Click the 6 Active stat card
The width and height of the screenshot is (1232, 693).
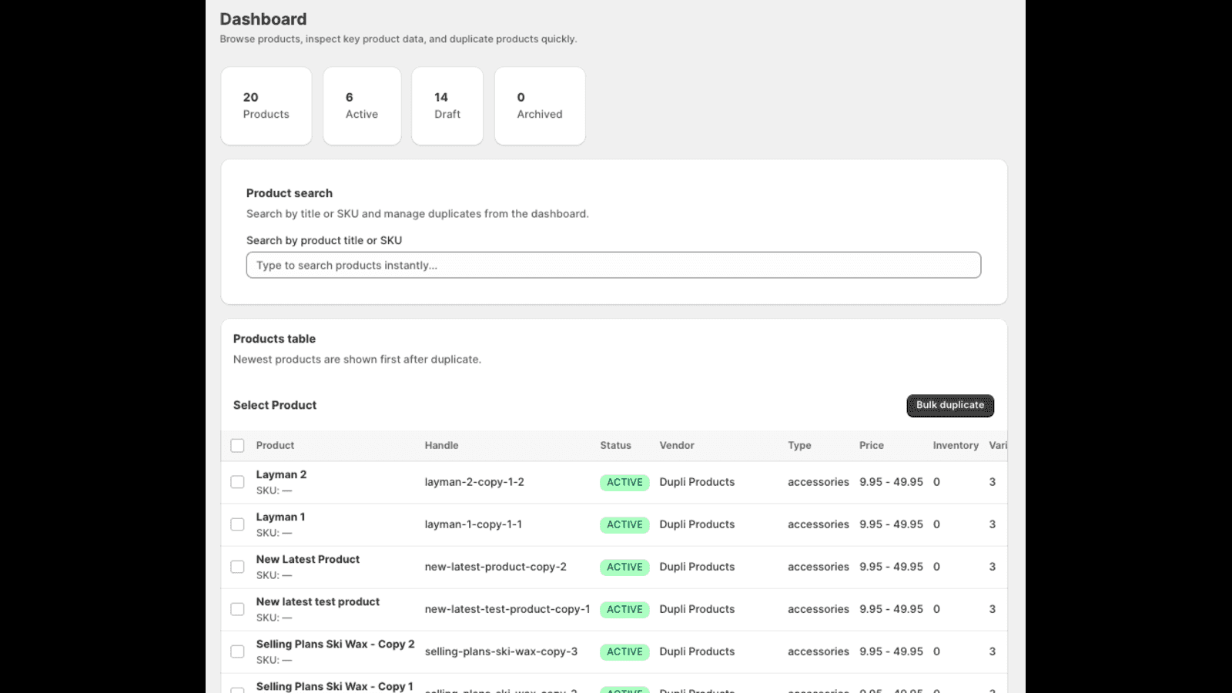click(x=362, y=105)
